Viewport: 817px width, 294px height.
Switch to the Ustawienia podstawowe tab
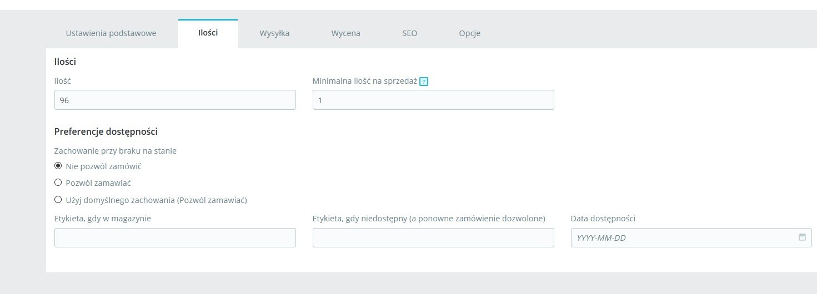111,33
